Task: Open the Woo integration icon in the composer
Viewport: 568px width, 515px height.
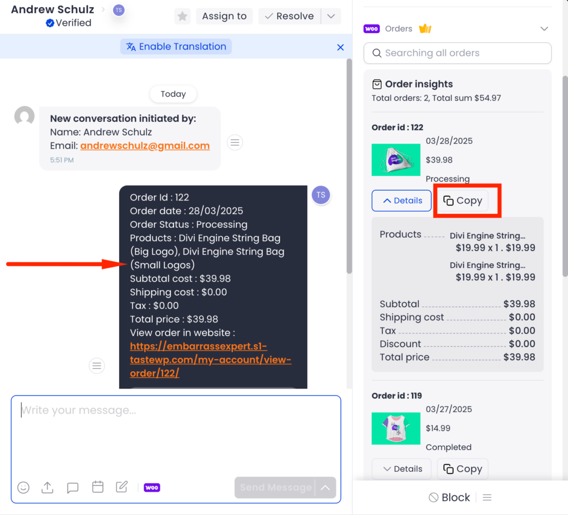Action: coord(151,487)
